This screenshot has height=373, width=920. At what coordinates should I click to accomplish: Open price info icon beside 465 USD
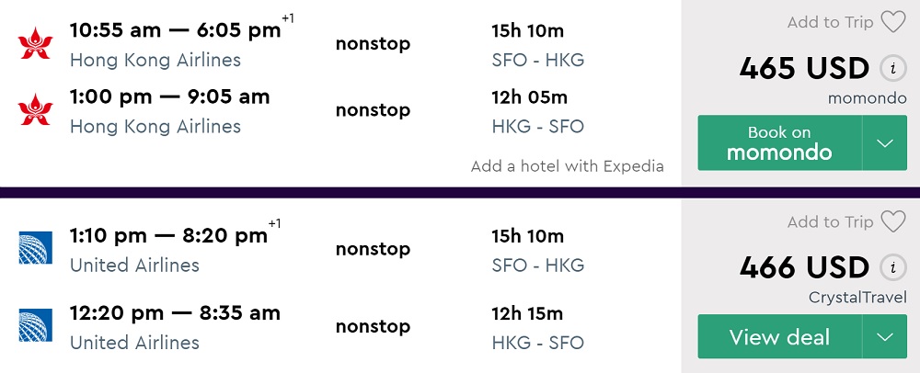(x=890, y=68)
